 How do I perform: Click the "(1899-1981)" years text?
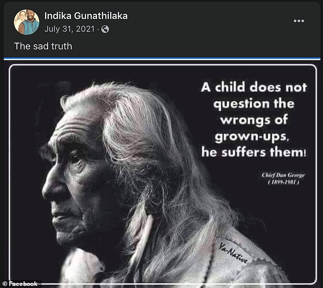[x=283, y=182]
